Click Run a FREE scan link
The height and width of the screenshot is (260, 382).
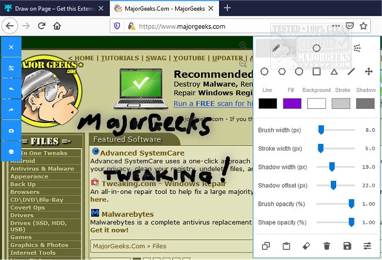[213, 104]
